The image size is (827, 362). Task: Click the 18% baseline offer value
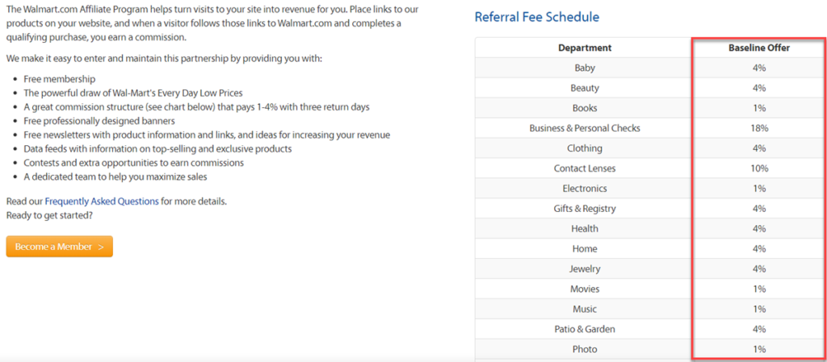(758, 128)
